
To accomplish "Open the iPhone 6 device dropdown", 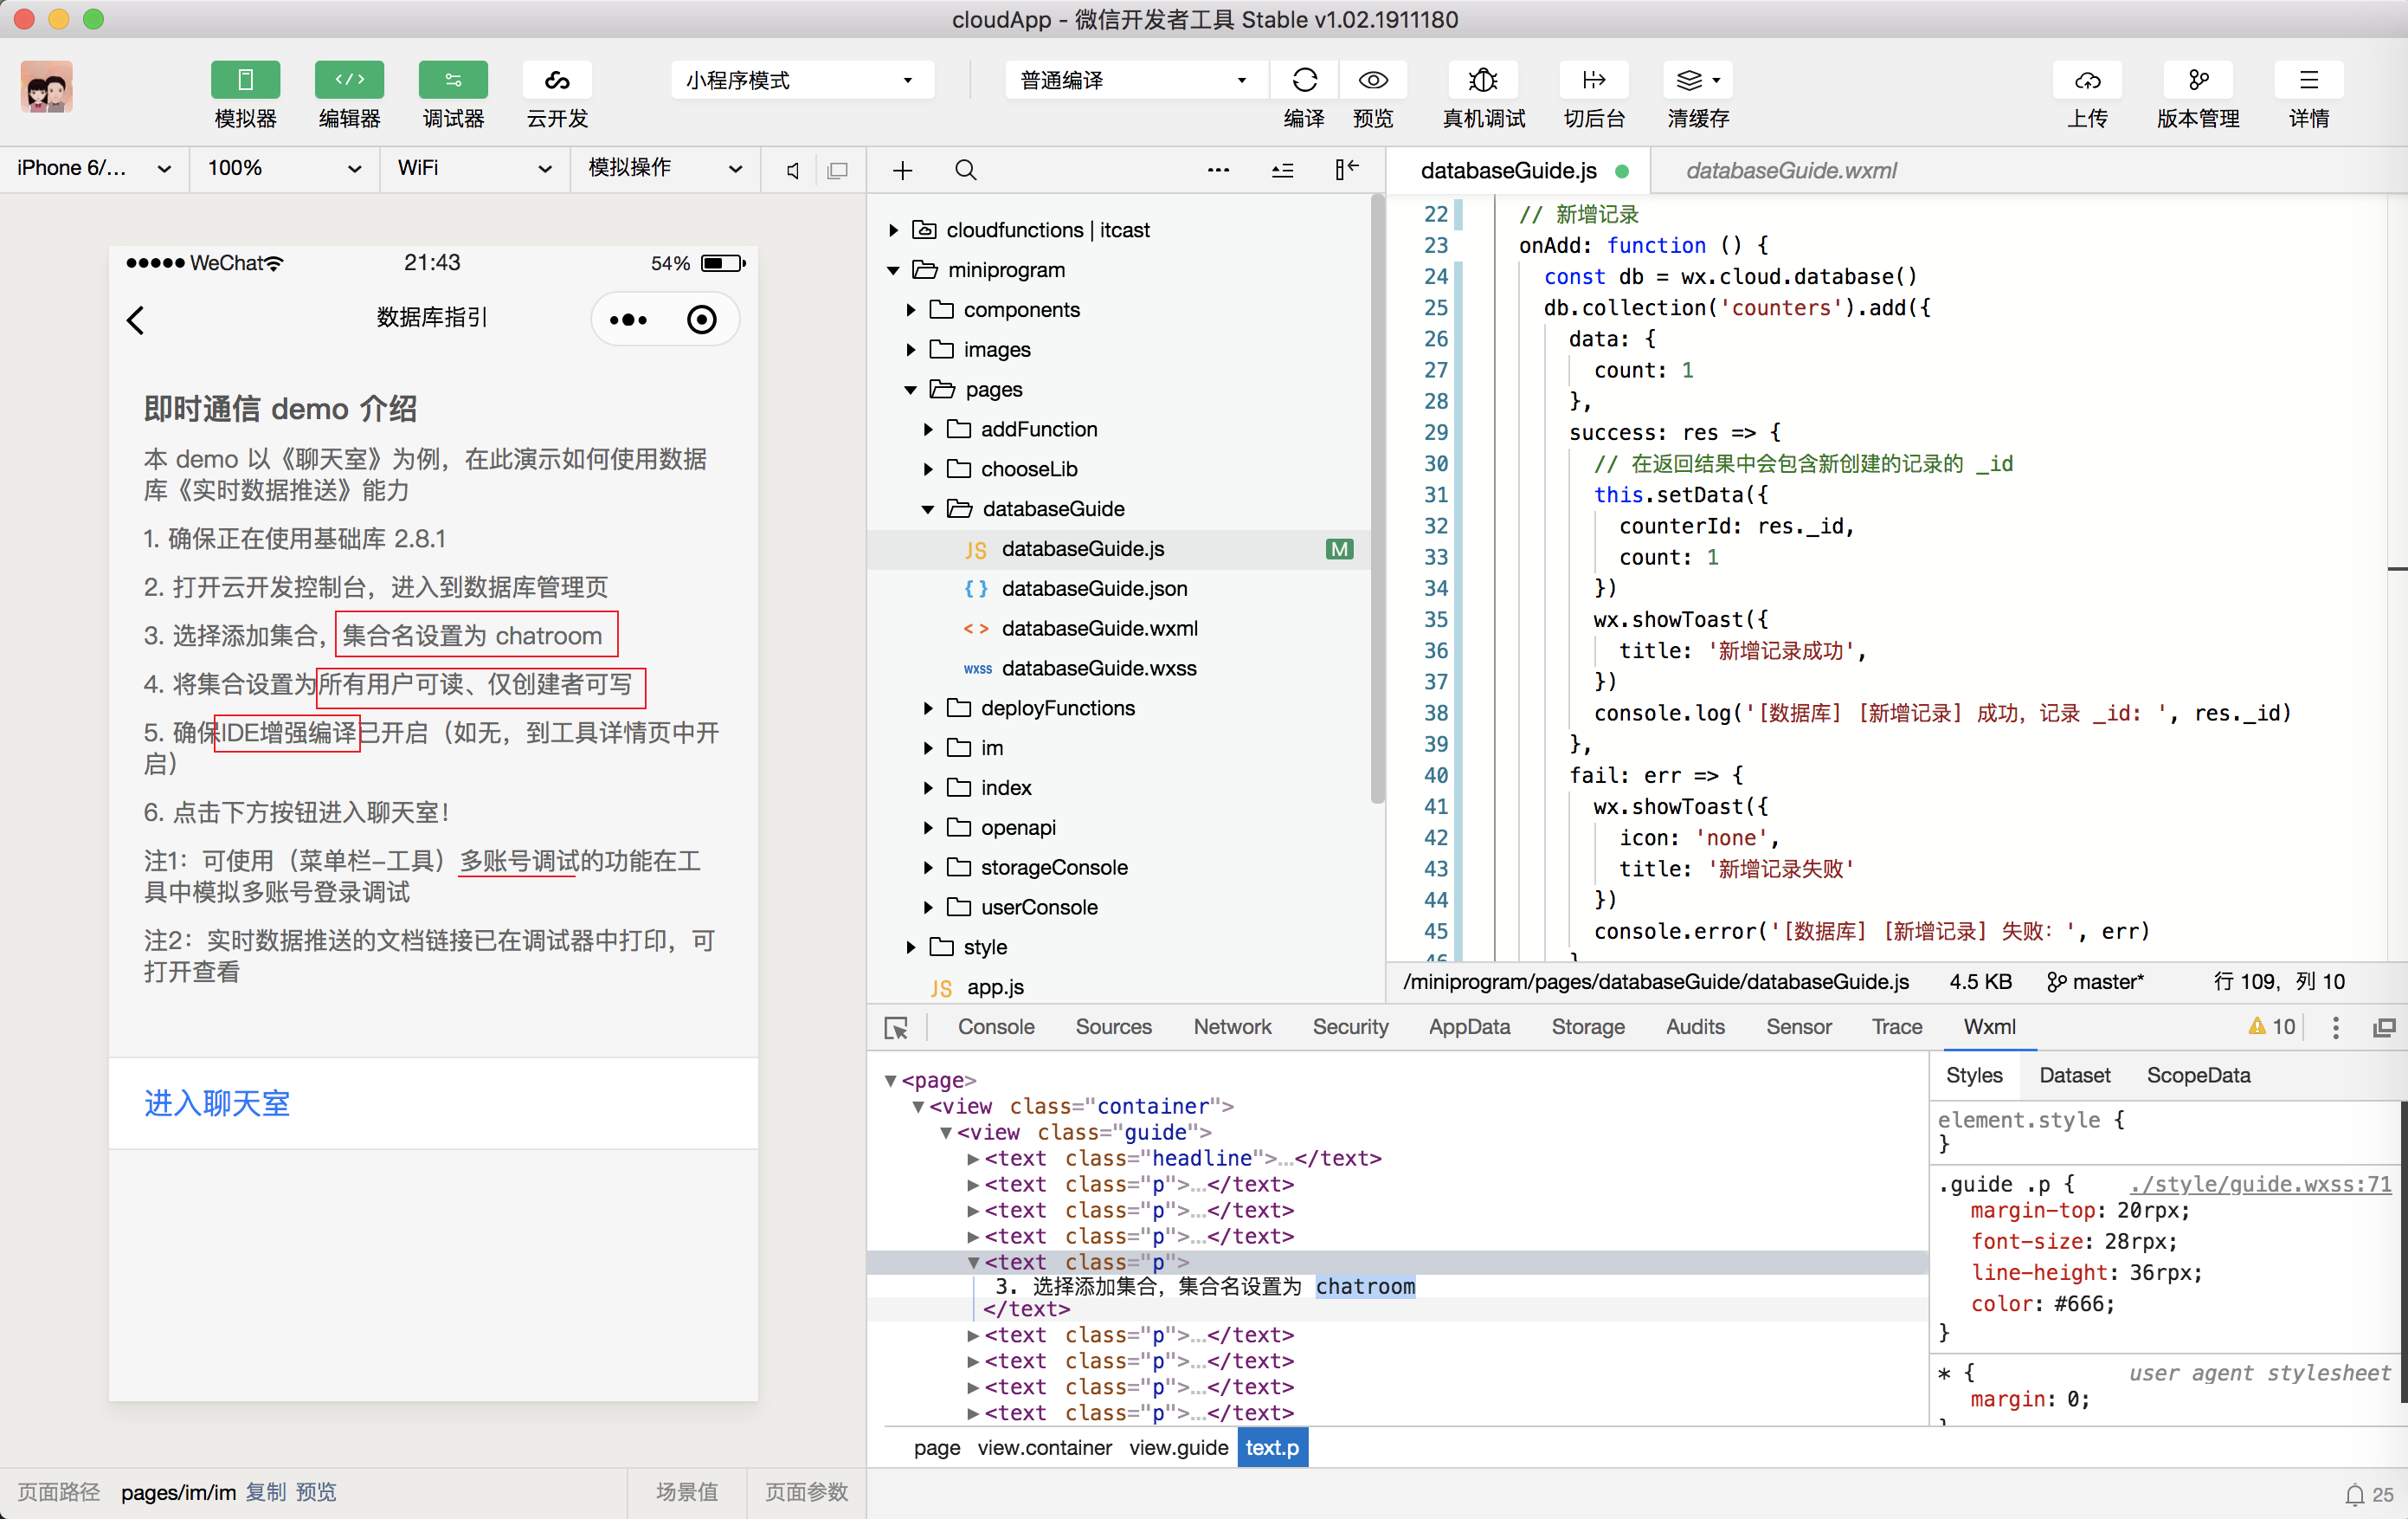I will click(93, 168).
